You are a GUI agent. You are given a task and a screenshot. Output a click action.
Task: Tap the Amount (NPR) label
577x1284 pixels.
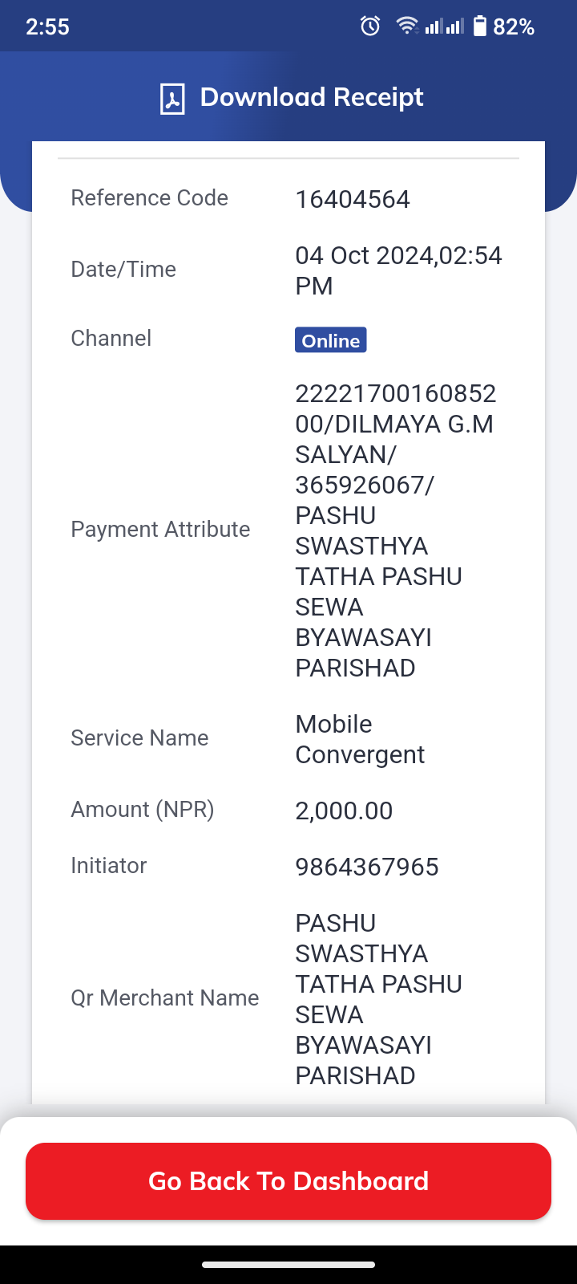(x=143, y=809)
